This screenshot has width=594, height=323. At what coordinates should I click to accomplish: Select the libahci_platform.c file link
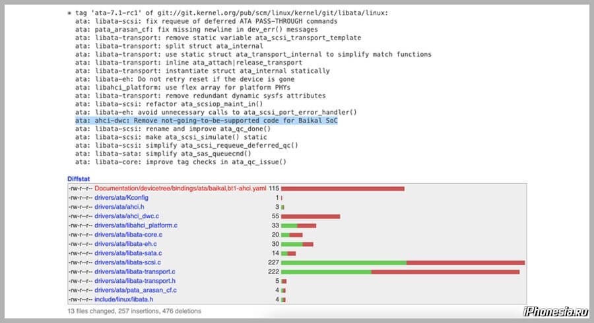[x=135, y=225]
